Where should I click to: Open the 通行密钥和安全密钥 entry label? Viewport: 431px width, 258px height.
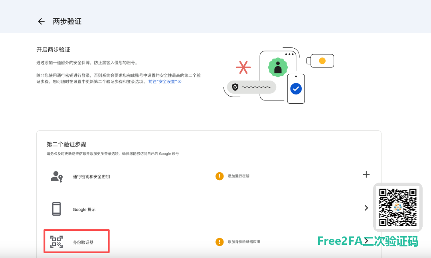click(x=91, y=177)
